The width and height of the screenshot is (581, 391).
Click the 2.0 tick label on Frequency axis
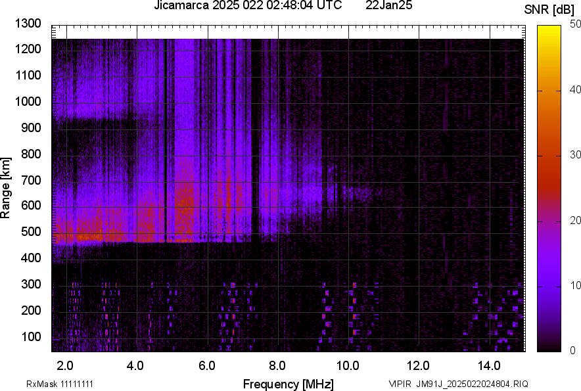click(65, 365)
